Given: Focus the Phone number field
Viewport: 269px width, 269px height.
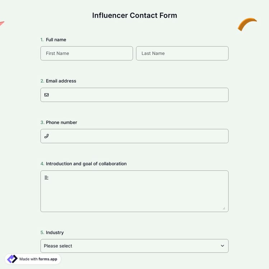Looking at the screenshot, I should click(138, 136).
